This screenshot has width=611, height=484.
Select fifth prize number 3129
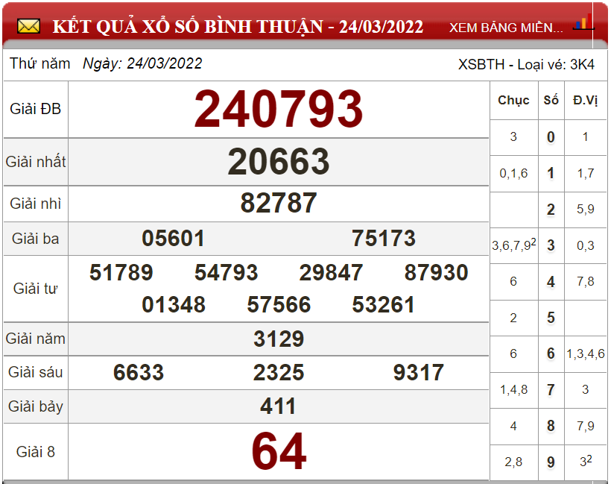click(279, 339)
